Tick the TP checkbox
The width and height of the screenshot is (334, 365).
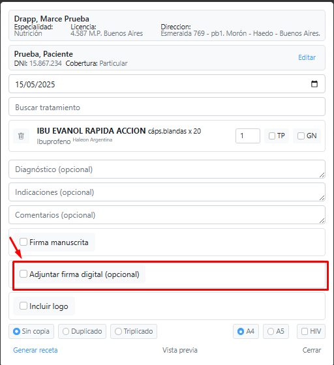(272, 136)
